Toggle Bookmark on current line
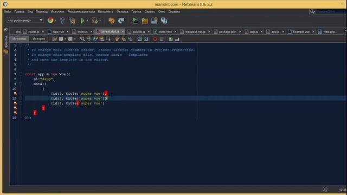 130,39
